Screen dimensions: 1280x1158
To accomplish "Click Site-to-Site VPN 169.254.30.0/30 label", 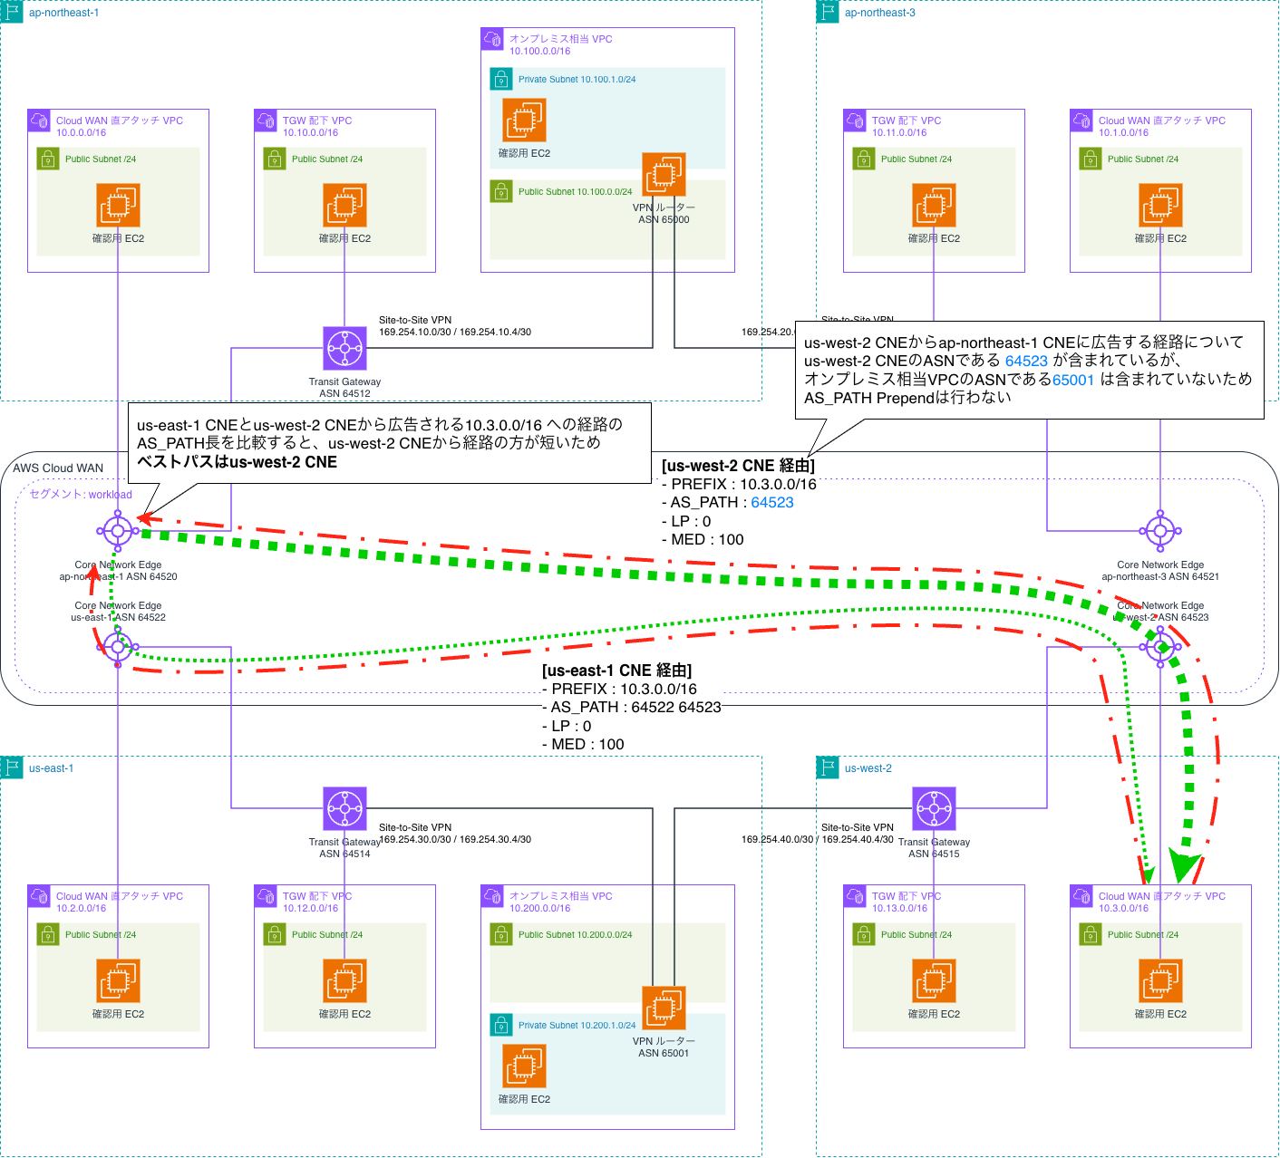I will pyautogui.click(x=455, y=834).
